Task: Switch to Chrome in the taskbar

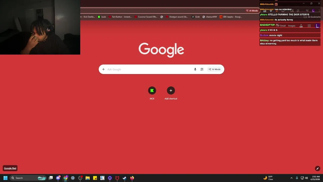Action: [x=65, y=178]
